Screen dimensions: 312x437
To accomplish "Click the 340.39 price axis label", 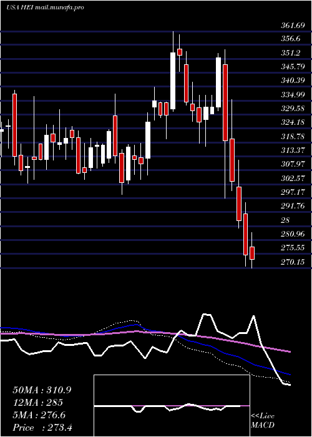I will click(x=292, y=81).
